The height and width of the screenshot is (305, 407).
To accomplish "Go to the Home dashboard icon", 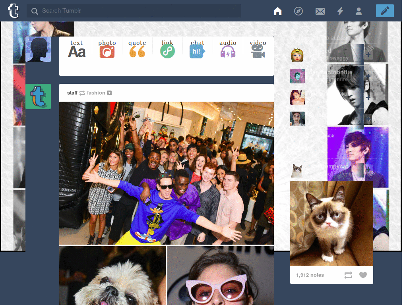I will [x=277, y=11].
